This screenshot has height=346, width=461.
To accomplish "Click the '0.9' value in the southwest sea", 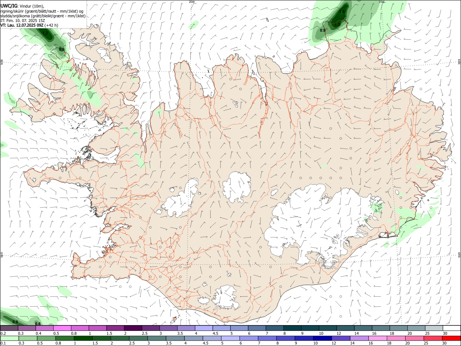I will [15, 321].
